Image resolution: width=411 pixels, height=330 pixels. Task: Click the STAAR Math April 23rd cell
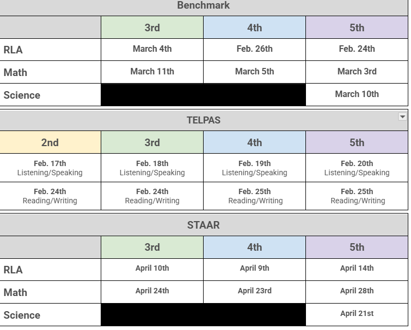(254, 291)
